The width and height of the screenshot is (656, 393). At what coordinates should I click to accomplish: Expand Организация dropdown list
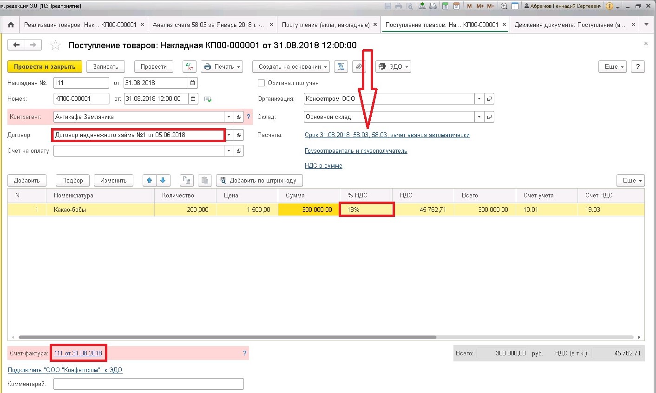(x=479, y=98)
